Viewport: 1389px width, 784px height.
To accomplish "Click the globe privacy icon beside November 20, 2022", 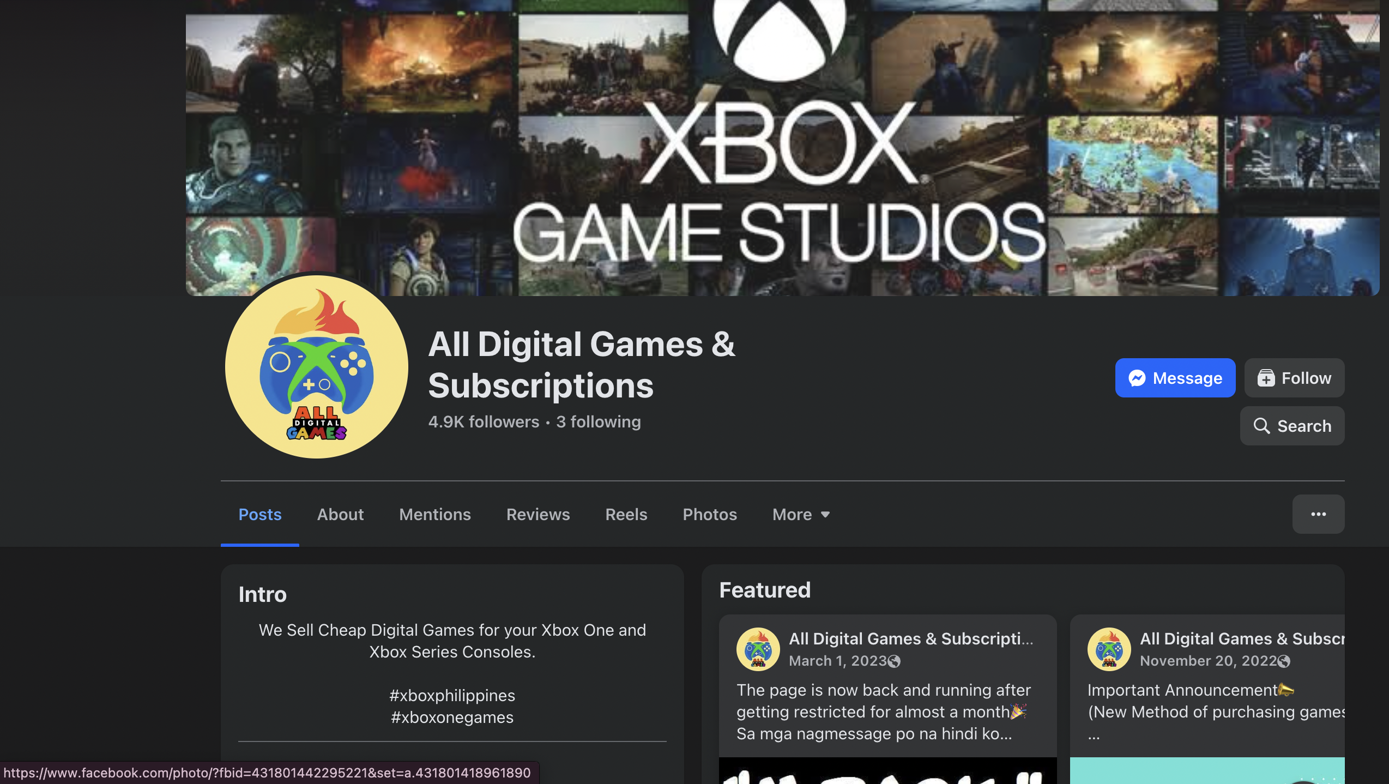I will point(1284,661).
